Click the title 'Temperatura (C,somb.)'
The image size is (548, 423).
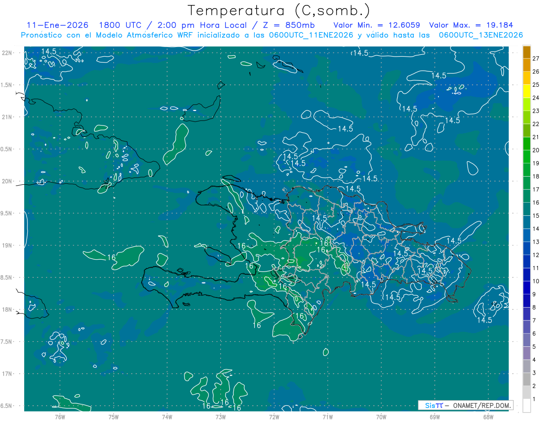pos(279,10)
